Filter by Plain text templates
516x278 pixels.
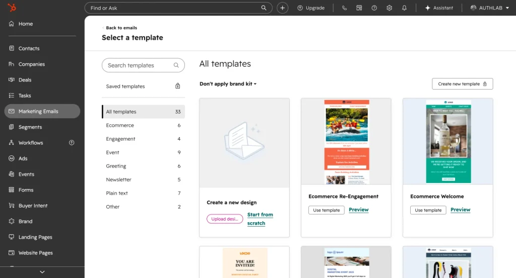[x=143, y=193]
